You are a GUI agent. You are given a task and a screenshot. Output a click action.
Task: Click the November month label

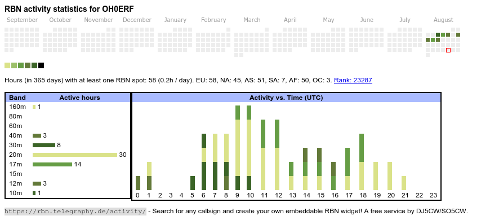point(99,20)
